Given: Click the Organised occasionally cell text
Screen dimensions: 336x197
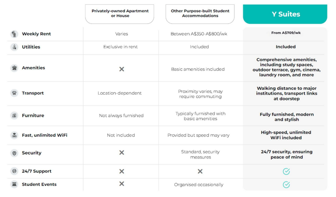Looking at the screenshot, I should coord(199,185).
